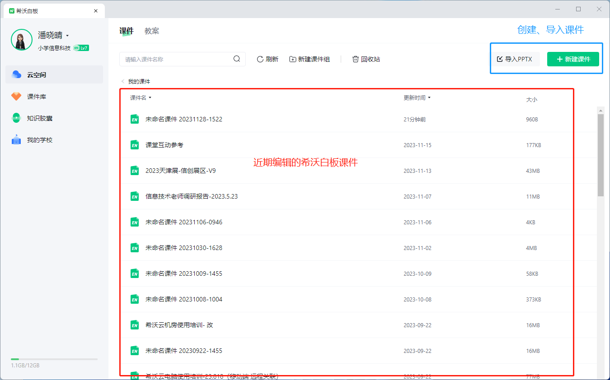
Task: Open 未命名课件 20231008-1004
Action: [184, 299]
